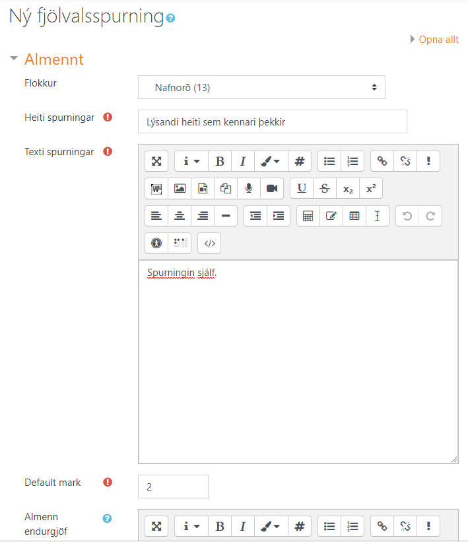Image resolution: width=468 pixels, height=542 pixels.
Task: Click the record video camera icon
Action: [x=272, y=188]
